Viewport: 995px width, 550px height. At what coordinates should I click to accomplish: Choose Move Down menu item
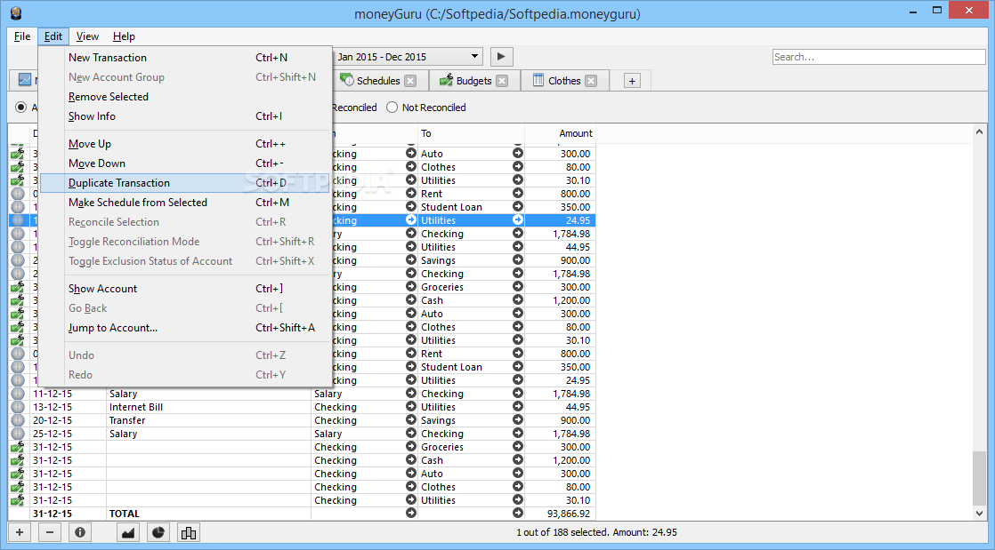(185, 163)
